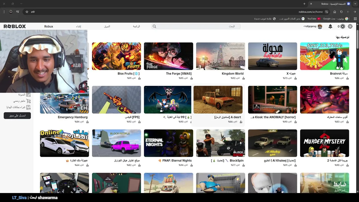Open Roblox settings gear icon
Screen dimensions: 359x202
point(350,26)
